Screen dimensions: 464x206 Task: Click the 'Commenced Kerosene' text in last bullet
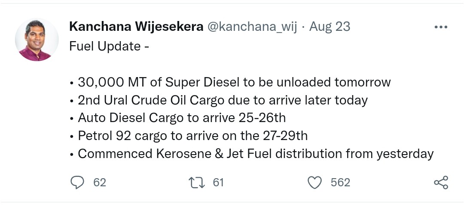pos(145,154)
